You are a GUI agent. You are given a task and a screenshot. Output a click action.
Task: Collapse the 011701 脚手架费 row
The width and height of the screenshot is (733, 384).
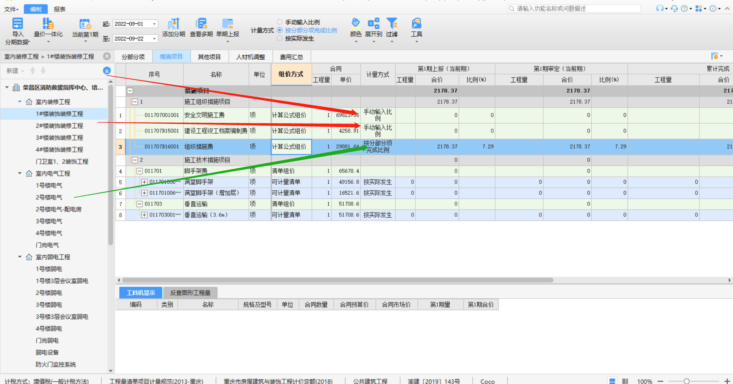tap(140, 171)
